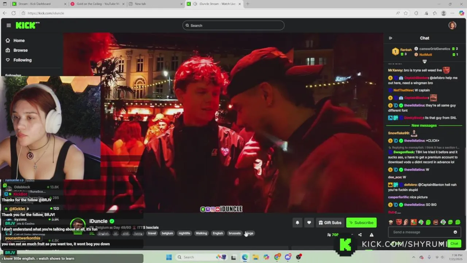467x263 pixels.
Task: Open the read aloud icon in address bar
Action: [398, 13]
